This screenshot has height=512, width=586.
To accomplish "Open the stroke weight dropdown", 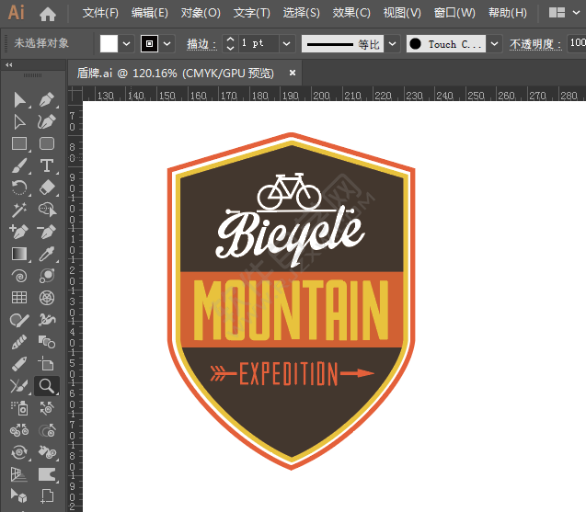I will click(x=286, y=44).
